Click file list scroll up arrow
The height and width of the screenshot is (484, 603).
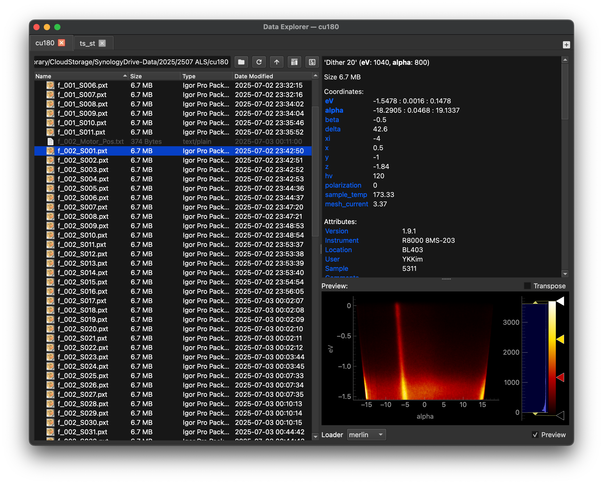pos(315,76)
